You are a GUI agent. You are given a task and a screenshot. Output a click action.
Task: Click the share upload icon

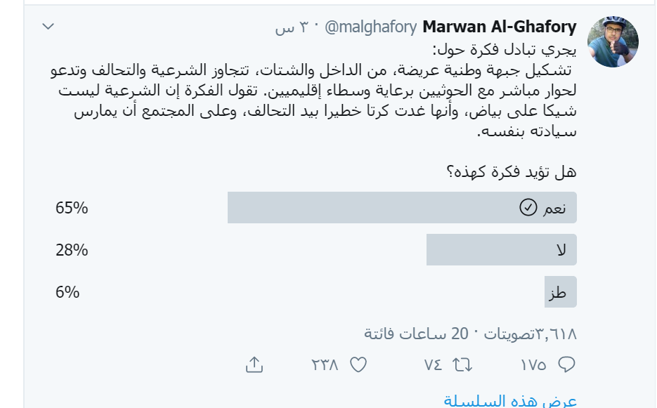tap(254, 364)
